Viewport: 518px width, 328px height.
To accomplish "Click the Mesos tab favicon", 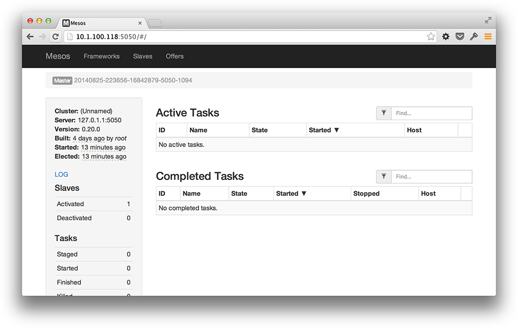I will pos(66,23).
